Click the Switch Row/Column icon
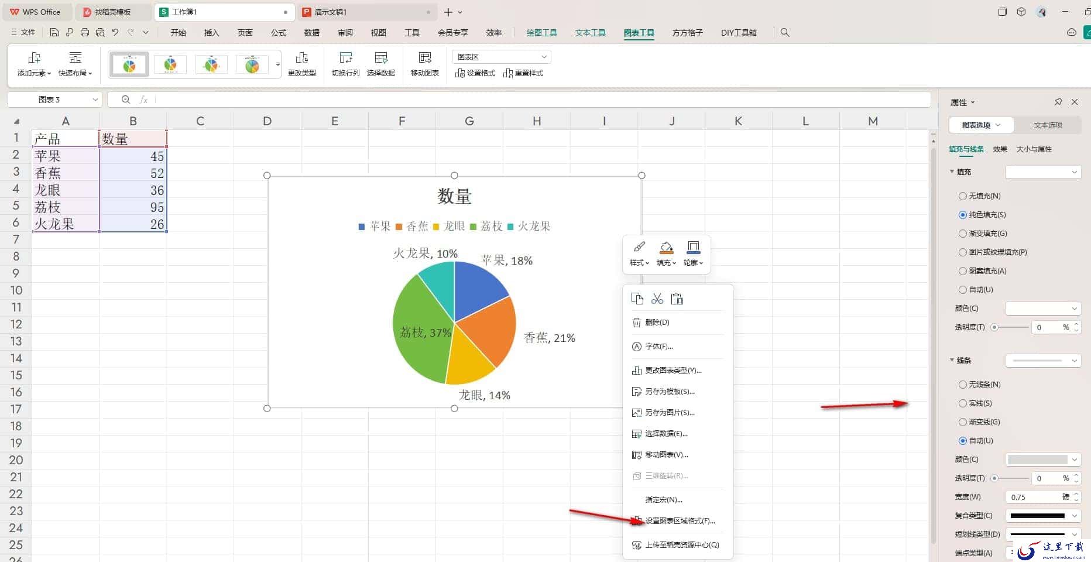This screenshot has height=562, width=1091. pos(346,57)
